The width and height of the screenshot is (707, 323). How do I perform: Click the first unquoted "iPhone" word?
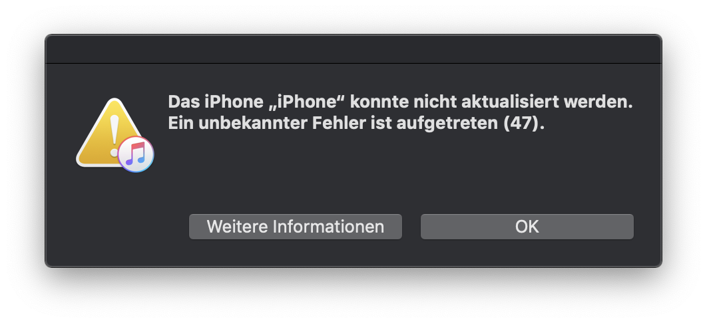pyautogui.click(x=234, y=102)
